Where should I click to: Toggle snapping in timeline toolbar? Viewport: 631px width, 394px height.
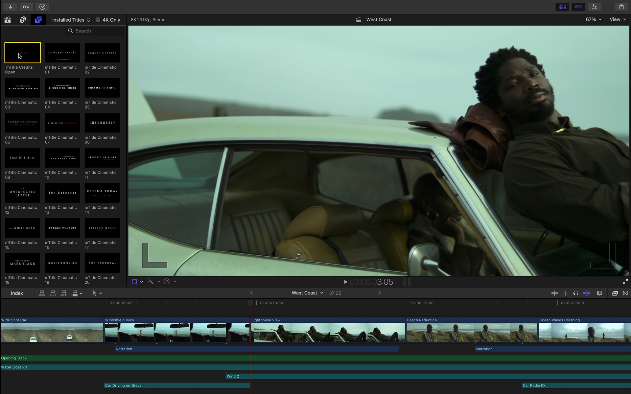click(586, 293)
